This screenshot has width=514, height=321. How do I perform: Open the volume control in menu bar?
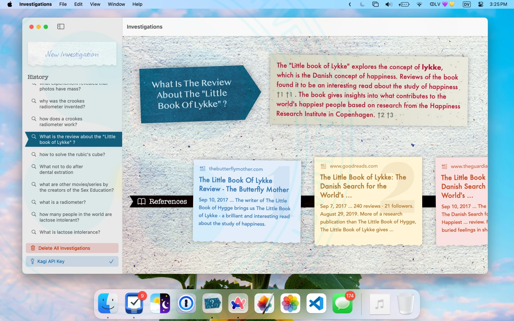pos(388,4)
